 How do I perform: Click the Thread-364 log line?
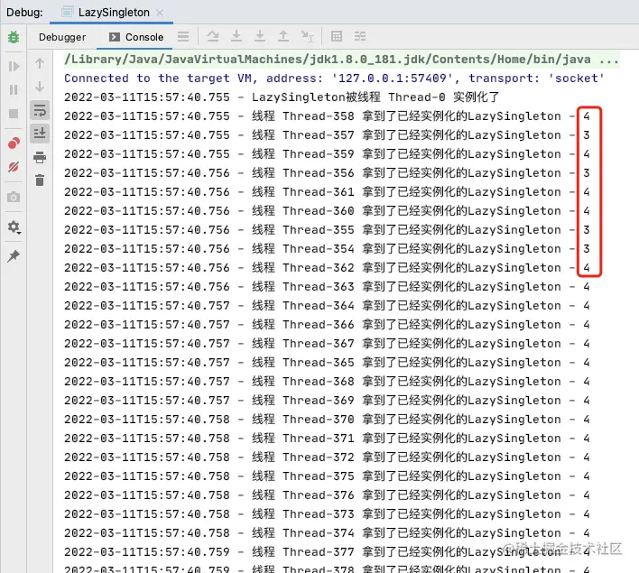click(328, 306)
